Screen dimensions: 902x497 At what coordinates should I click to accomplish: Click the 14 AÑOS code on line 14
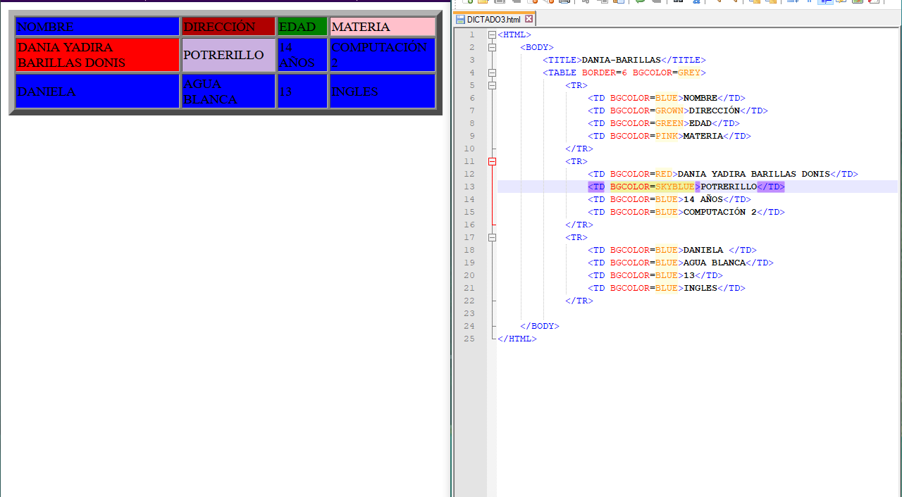(669, 199)
